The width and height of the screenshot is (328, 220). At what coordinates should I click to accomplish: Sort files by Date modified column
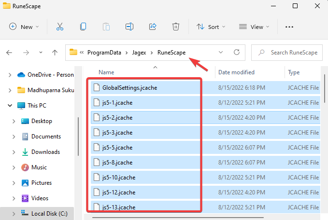coord(236,72)
